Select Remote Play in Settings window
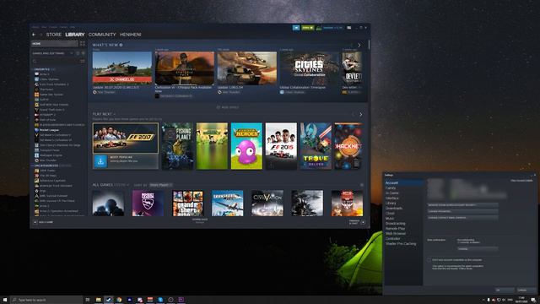The image size is (540, 304). 395,229
